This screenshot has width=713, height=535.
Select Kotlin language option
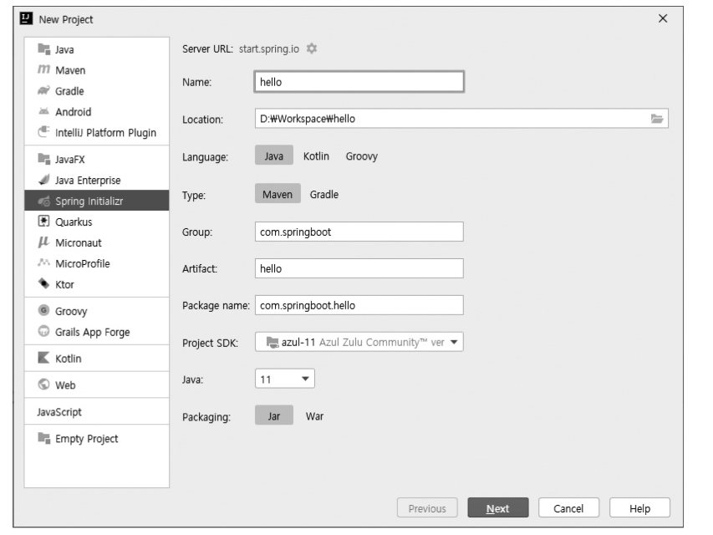tap(316, 156)
